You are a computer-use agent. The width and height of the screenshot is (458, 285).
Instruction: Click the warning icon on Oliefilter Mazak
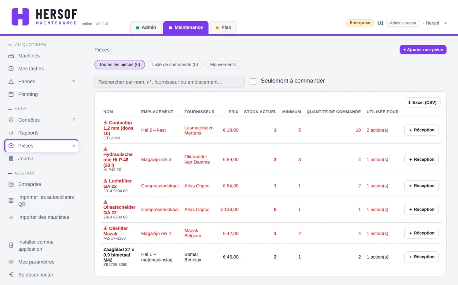(x=105, y=229)
